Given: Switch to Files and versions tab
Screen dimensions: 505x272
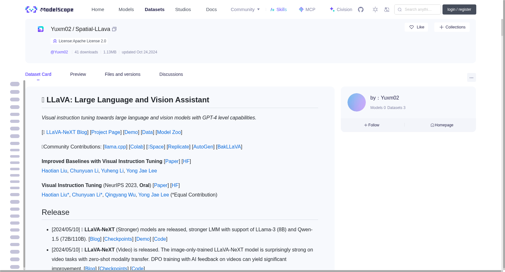Looking at the screenshot, I should (x=122, y=74).
